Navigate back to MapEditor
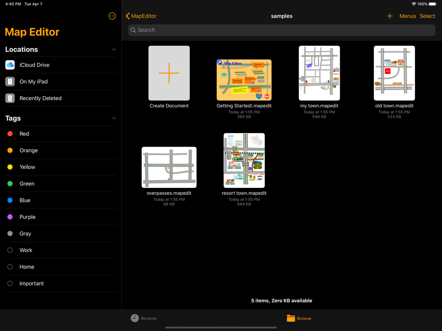This screenshot has width=442, height=331. tap(140, 16)
